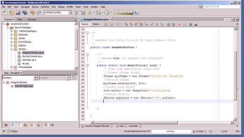Click the editor horizontal scrollbar
244x137 pixels.
point(136,123)
